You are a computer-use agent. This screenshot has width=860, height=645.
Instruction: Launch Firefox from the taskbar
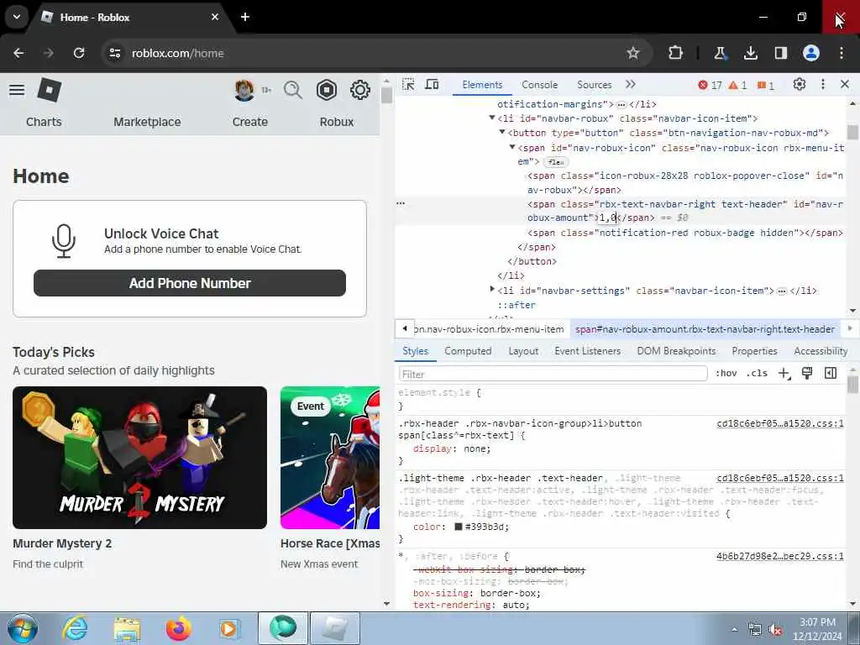178,628
